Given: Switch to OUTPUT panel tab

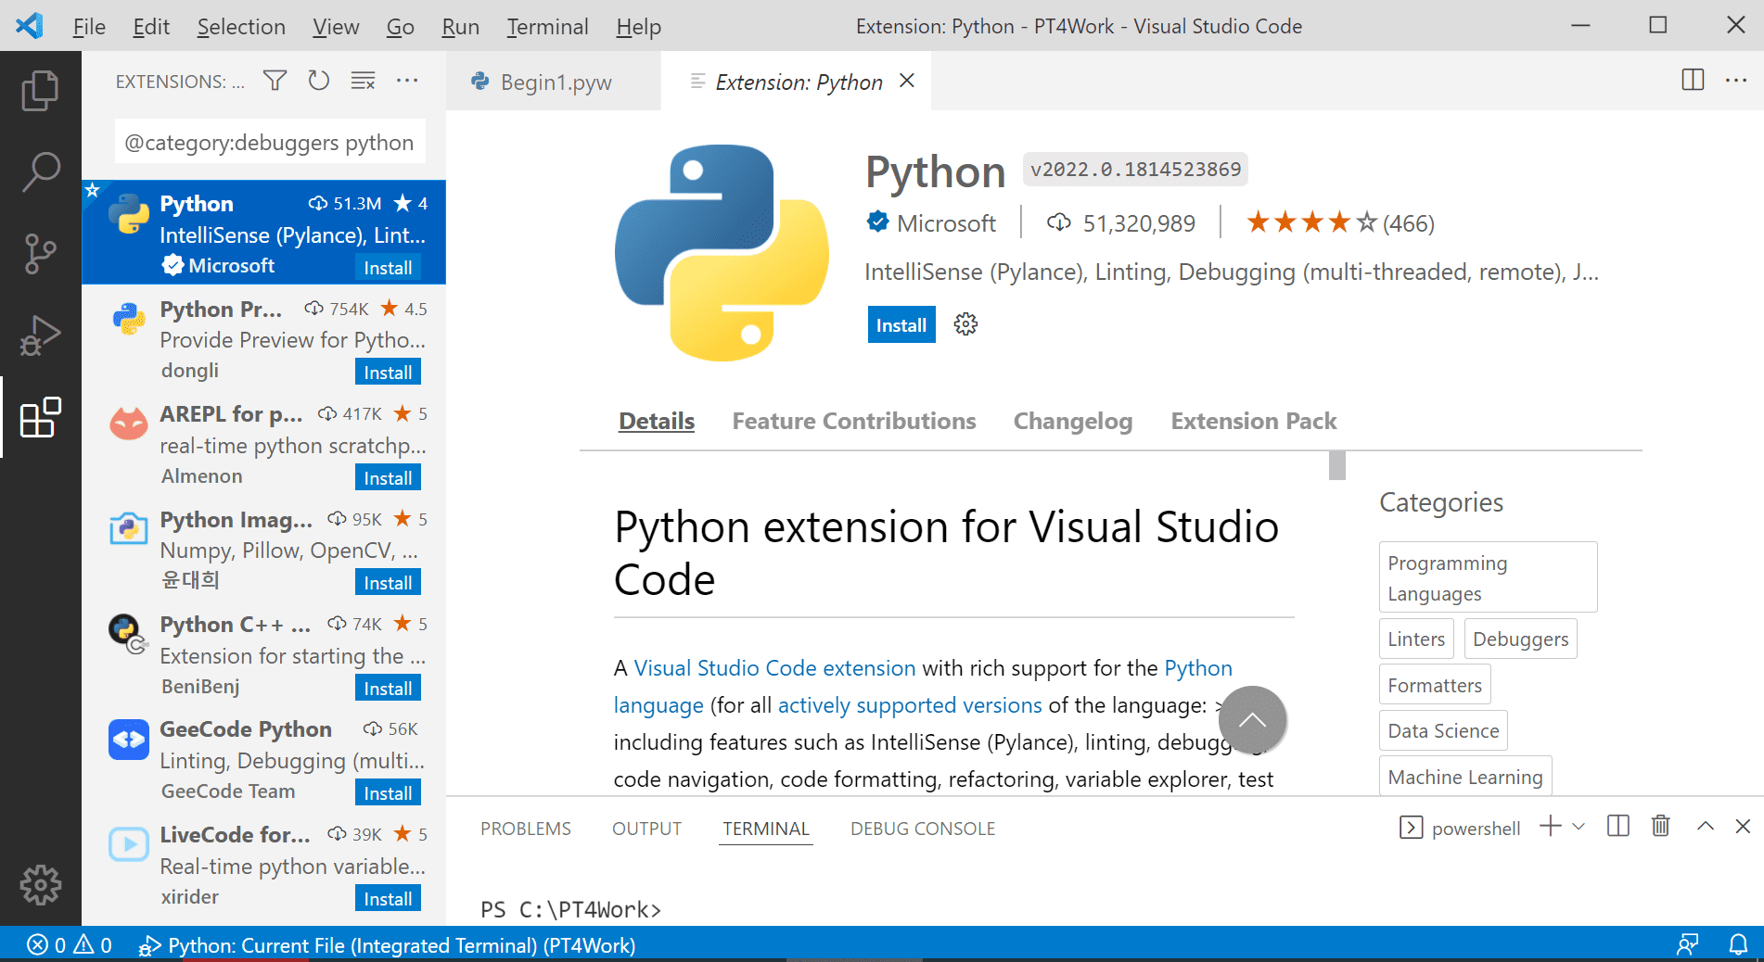Looking at the screenshot, I should [x=646, y=829].
